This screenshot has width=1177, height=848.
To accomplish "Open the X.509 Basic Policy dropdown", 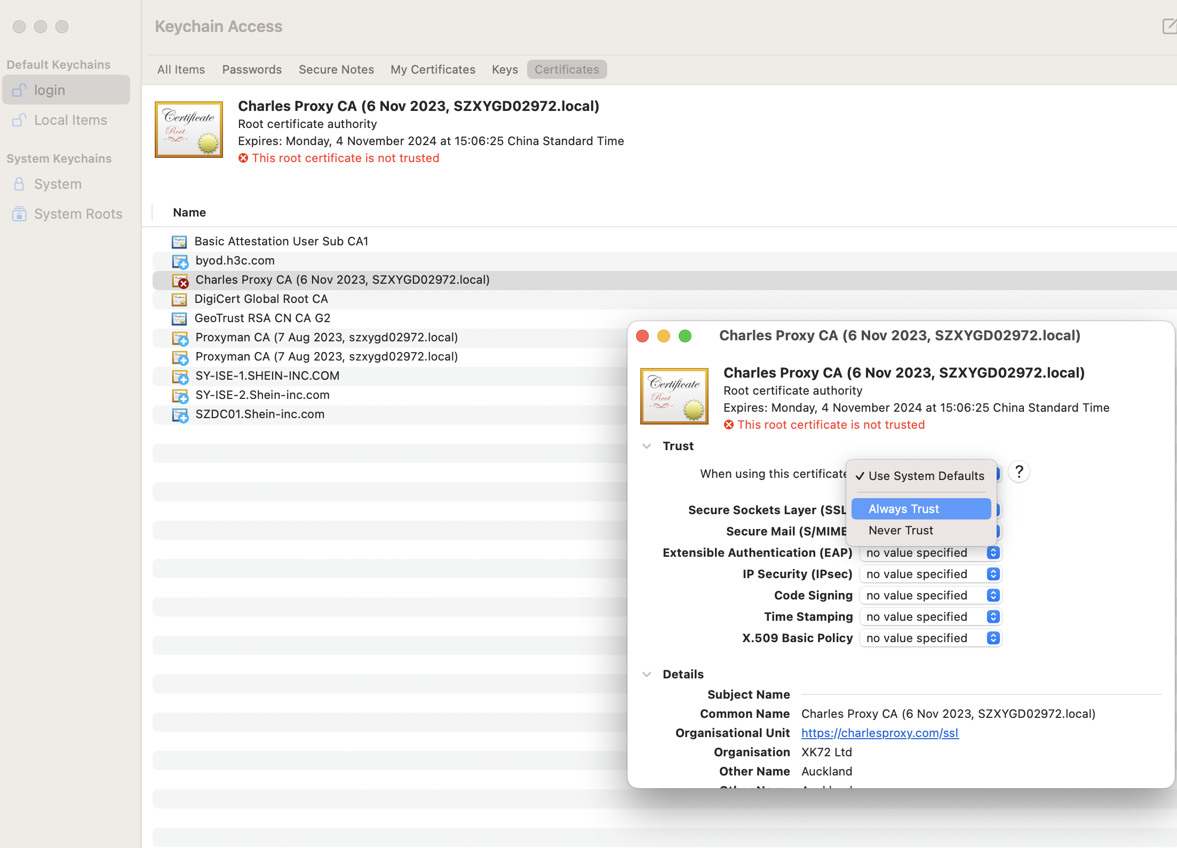I will [931, 638].
